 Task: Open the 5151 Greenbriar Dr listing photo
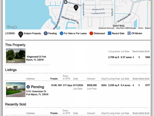click(16, 90)
